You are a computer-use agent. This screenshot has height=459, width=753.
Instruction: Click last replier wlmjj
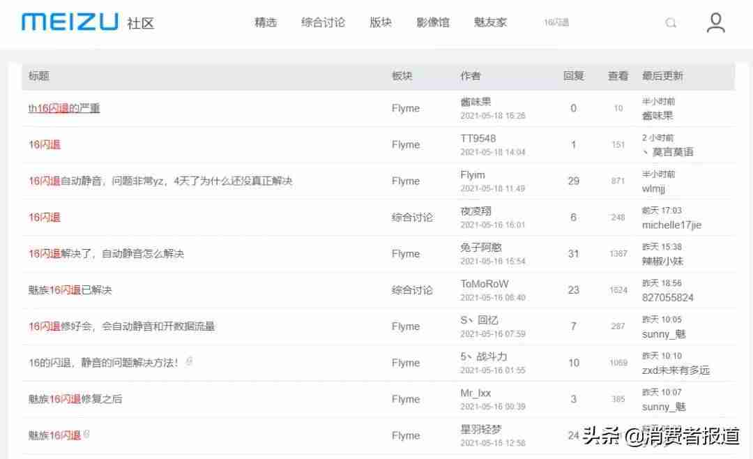(653, 189)
